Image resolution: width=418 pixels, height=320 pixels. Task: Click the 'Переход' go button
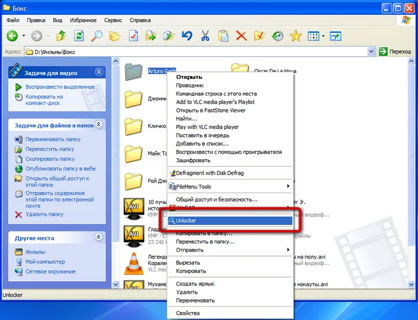coord(395,52)
